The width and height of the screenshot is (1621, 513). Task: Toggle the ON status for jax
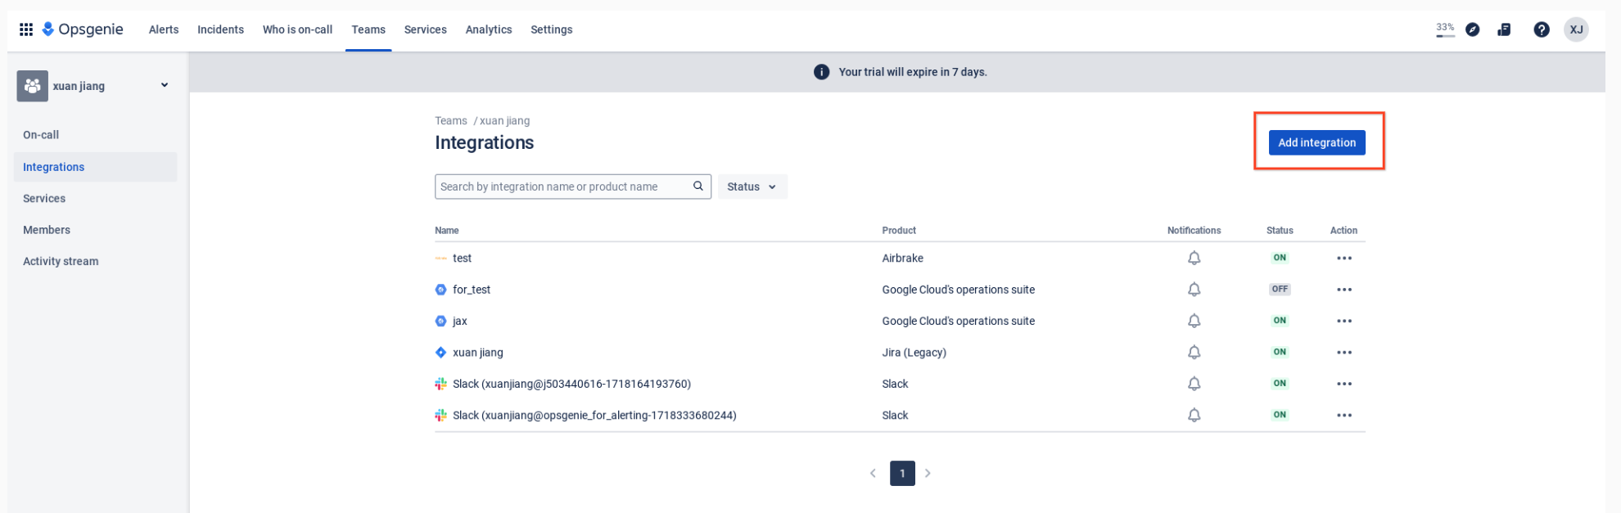coord(1280,321)
